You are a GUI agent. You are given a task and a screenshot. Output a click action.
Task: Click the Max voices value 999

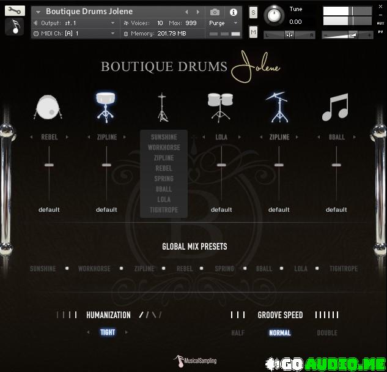[191, 23]
